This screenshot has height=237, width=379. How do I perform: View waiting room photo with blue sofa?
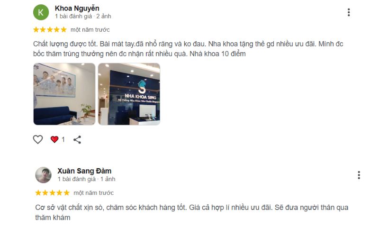tap(64, 94)
